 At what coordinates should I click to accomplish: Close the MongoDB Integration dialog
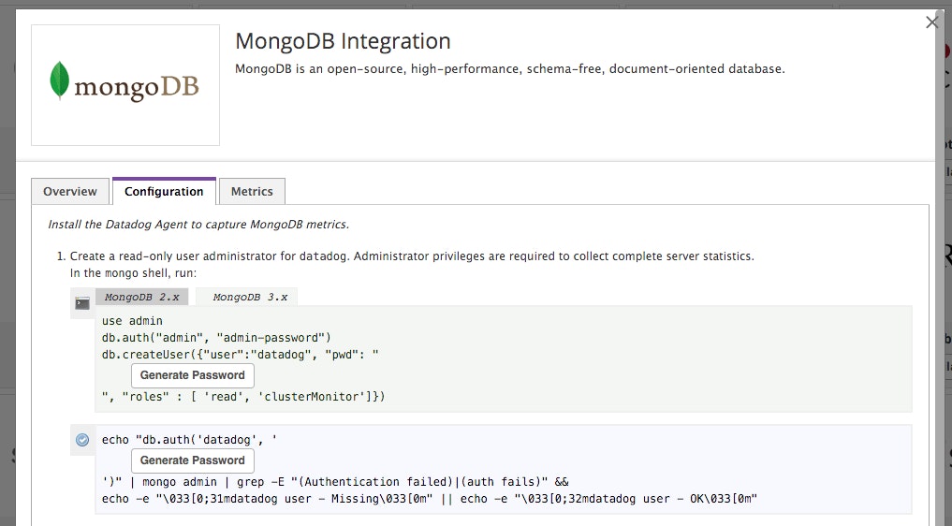(x=932, y=22)
